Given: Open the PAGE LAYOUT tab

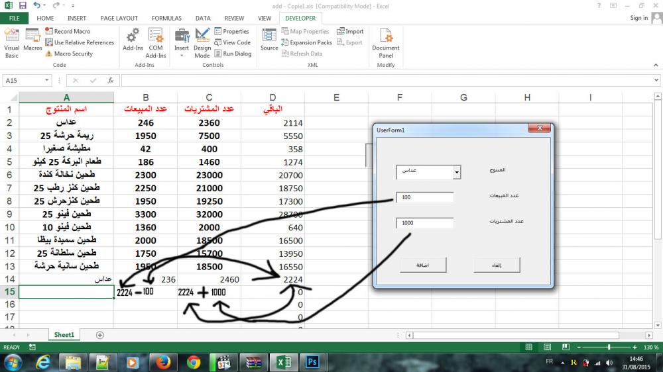Looking at the screenshot, I should coord(119,19).
